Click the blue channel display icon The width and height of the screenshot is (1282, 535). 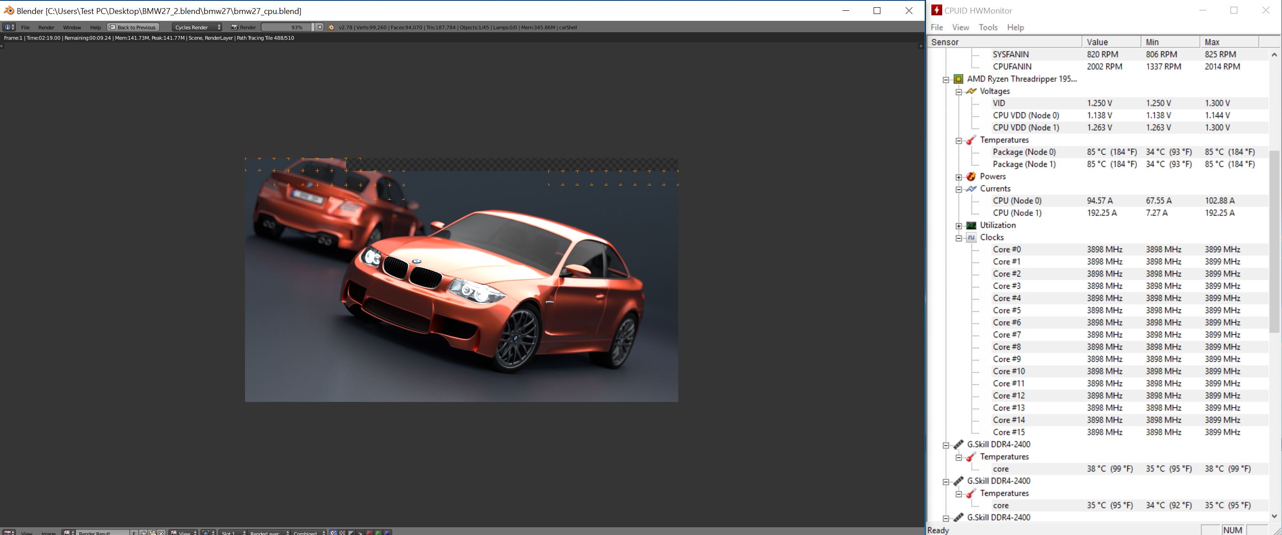pos(387,533)
